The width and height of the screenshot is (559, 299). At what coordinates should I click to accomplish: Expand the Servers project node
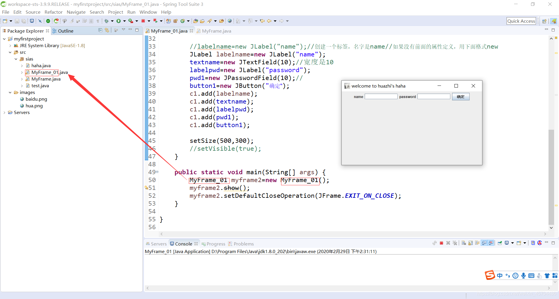(4, 113)
